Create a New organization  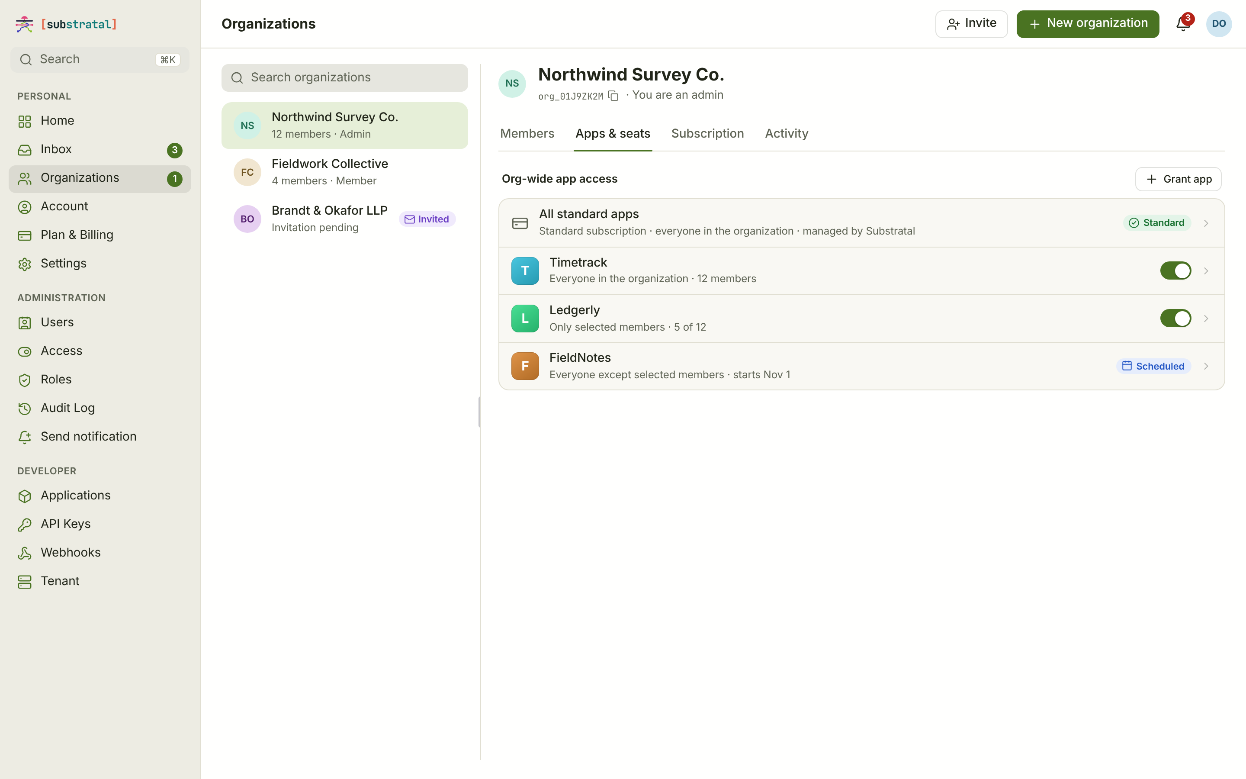(1087, 24)
